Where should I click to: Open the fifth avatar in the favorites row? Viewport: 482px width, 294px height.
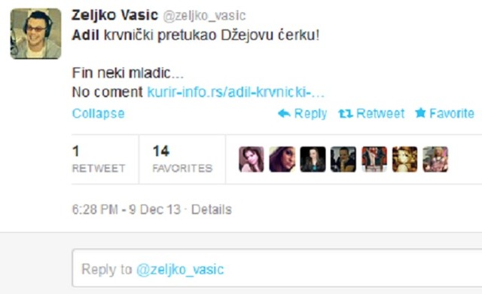(374, 159)
